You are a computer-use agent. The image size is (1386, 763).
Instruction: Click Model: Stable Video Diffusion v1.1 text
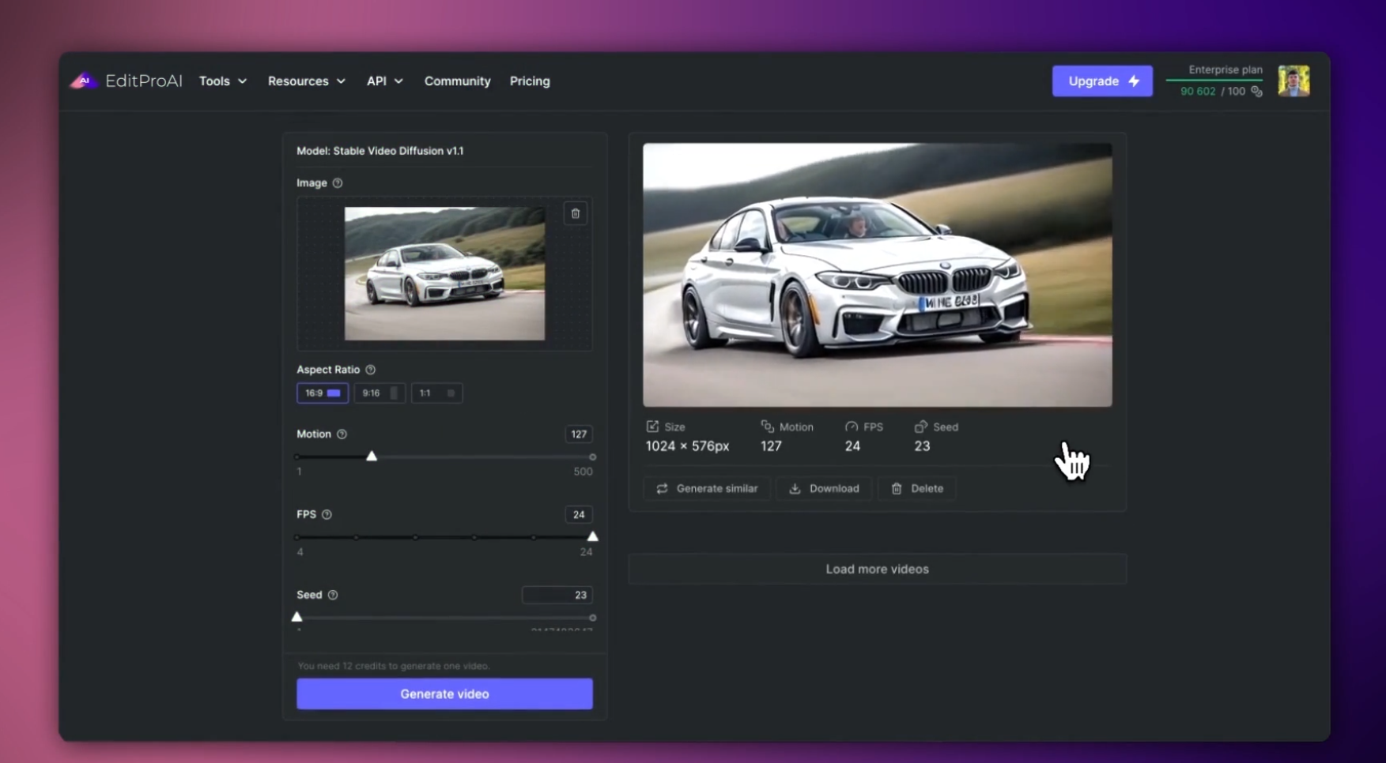click(380, 151)
